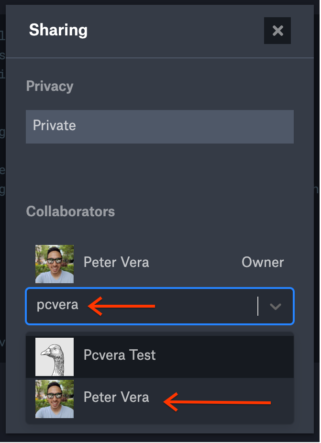
Task: Select Pcvera Test from the suggestions
Action: (160, 356)
